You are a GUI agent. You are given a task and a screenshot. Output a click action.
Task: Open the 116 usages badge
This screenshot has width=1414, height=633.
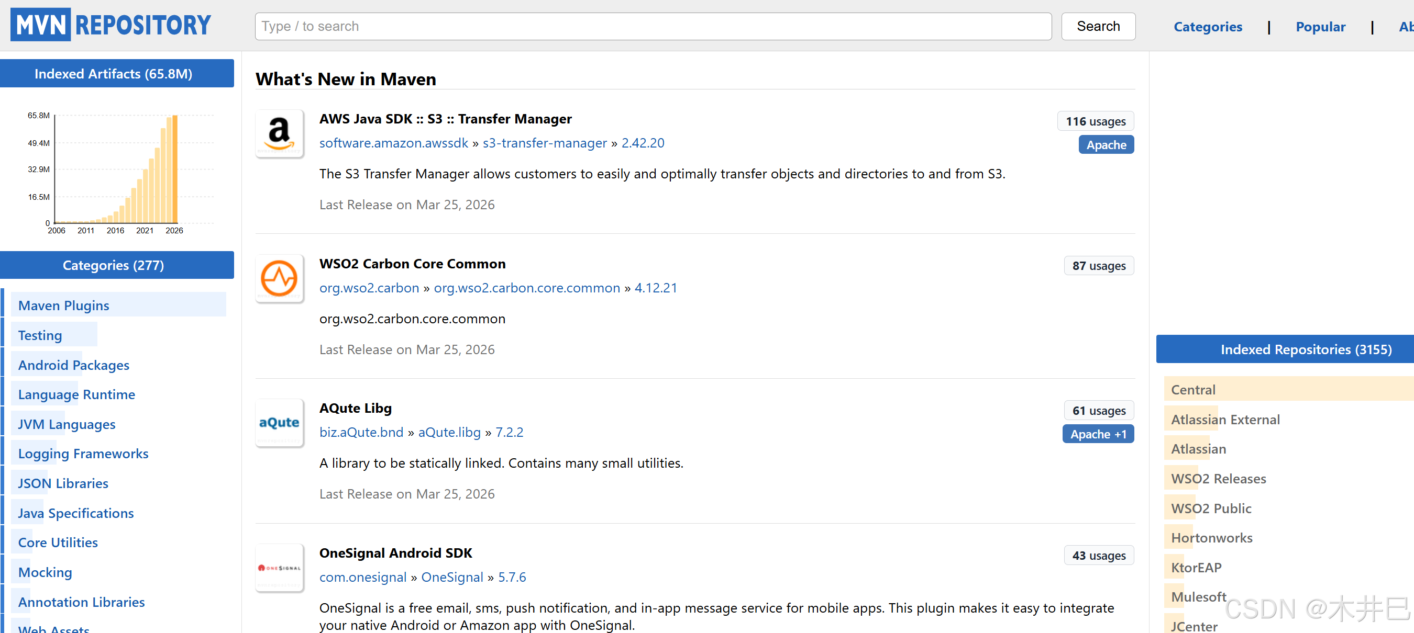click(1095, 121)
